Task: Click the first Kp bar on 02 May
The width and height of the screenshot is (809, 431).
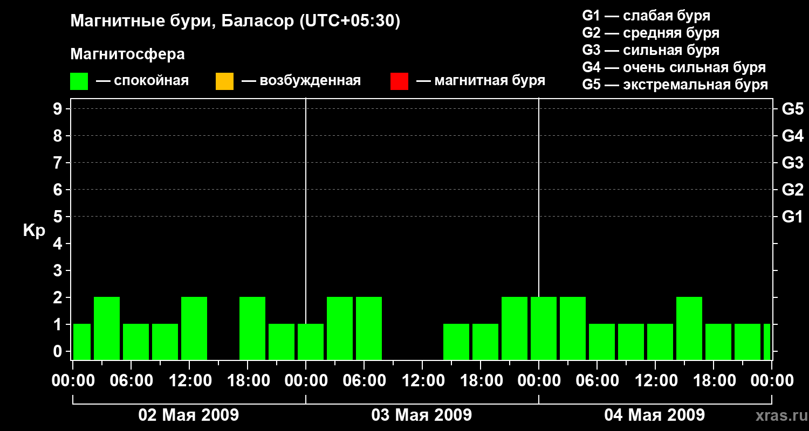Action: coord(82,342)
